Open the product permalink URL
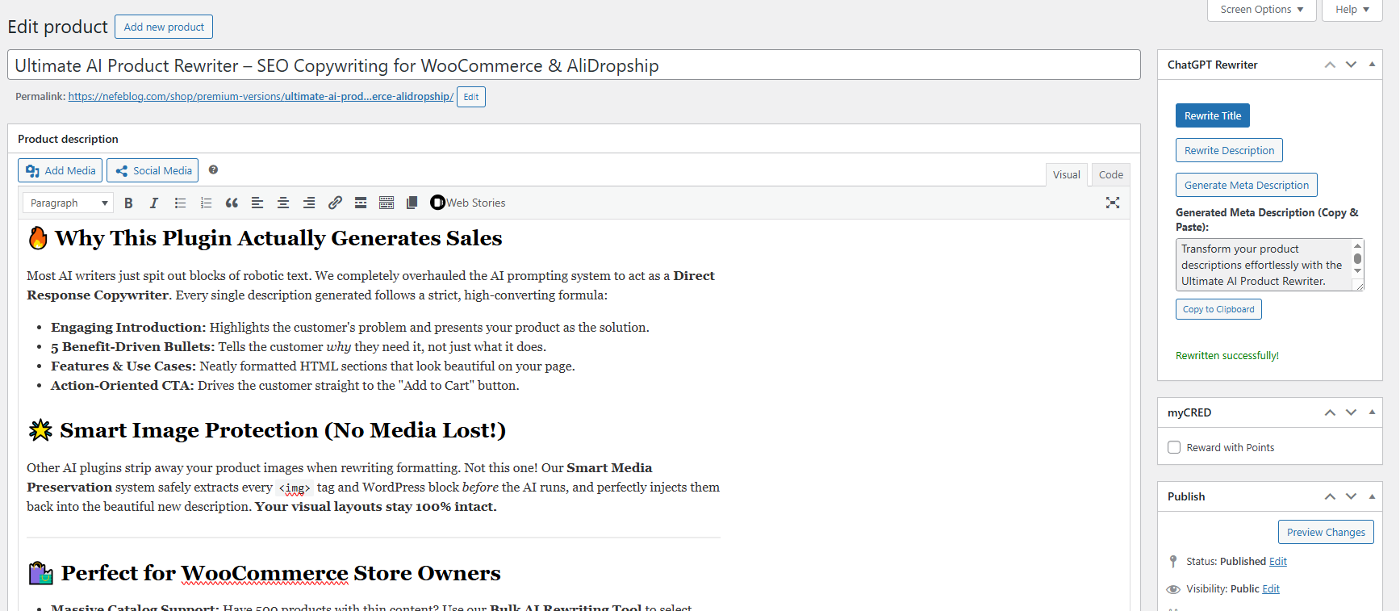 pos(261,96)
